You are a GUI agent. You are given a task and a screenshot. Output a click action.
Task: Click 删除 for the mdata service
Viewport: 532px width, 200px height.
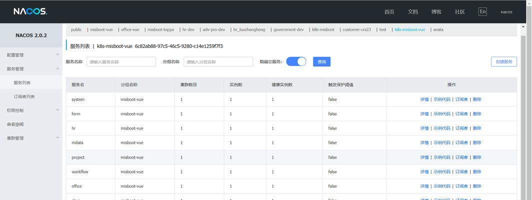click(x=477, y=142)
